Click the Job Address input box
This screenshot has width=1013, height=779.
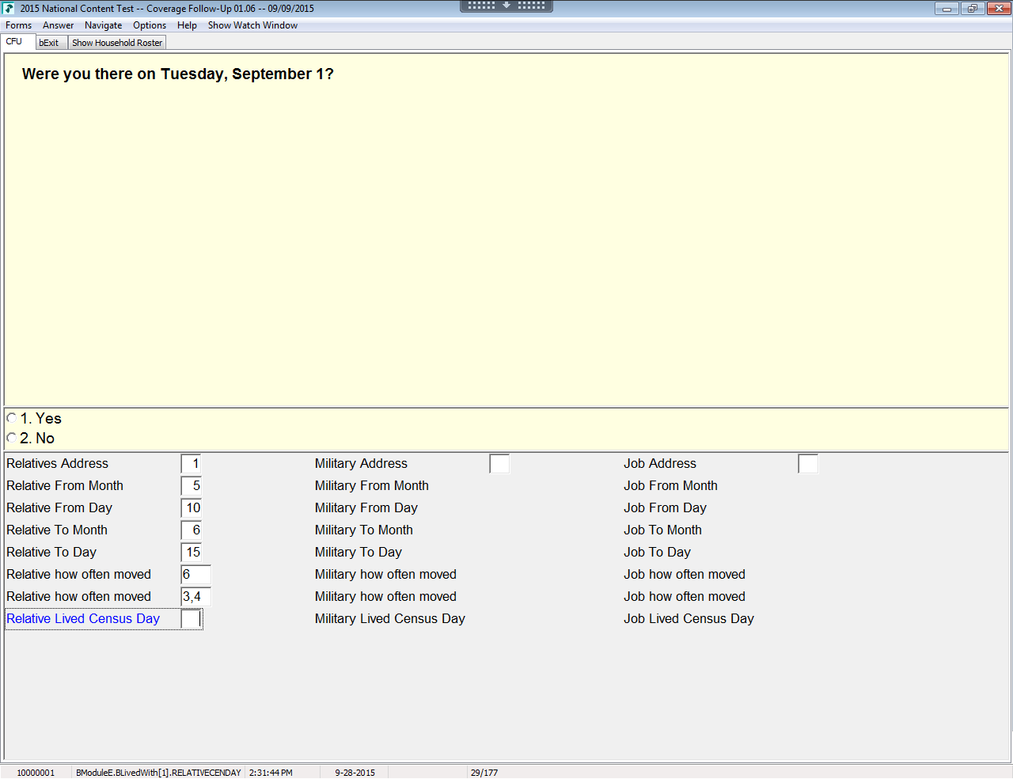(808, 464)
